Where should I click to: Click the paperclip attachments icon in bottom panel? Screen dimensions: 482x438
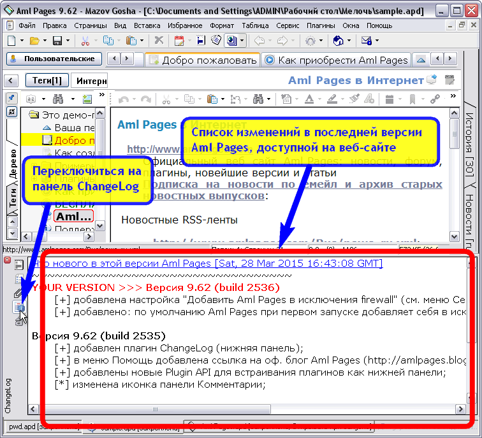click(x=18, y=293)
